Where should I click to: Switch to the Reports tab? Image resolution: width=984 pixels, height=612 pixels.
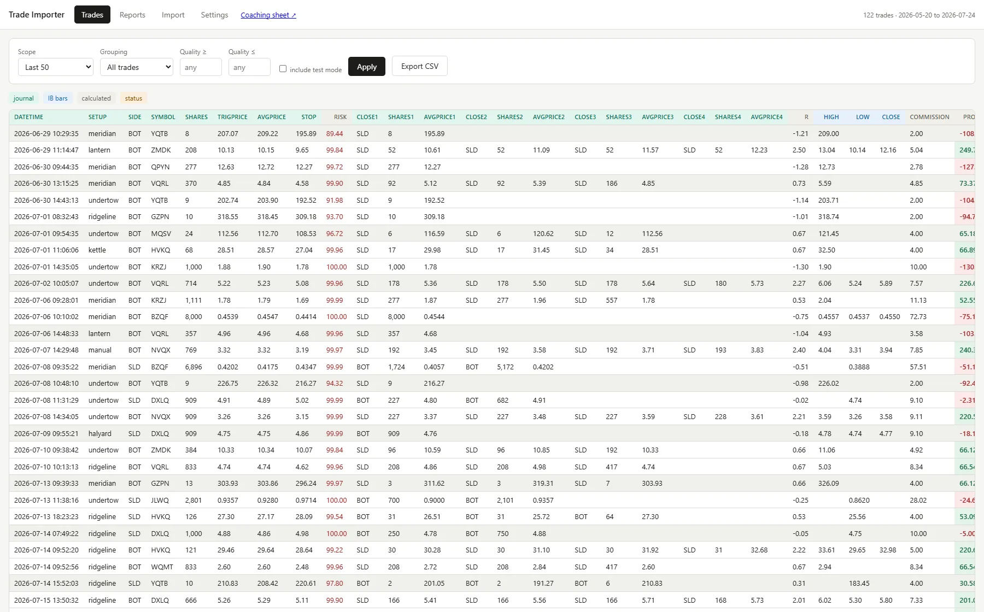[132, 15]
